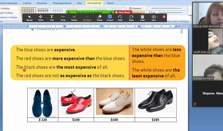Choose the Select tool in the annotation bar
The image size is (223, 131).
(x=41, y=18)
